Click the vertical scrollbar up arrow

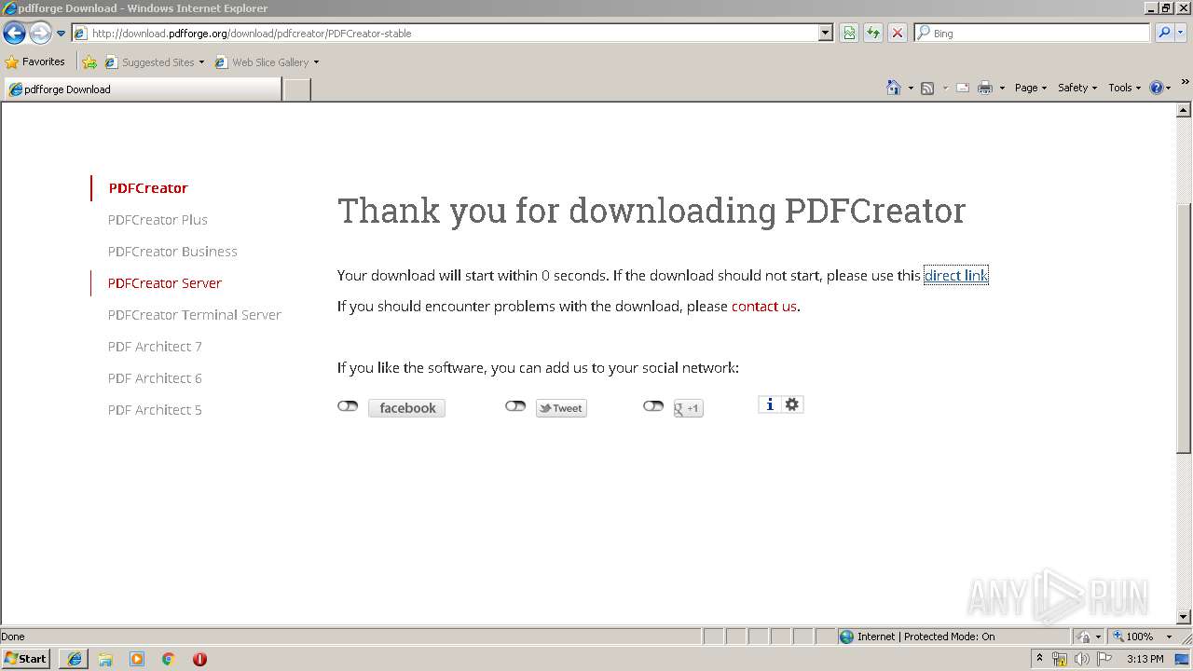click(1184, 110)
